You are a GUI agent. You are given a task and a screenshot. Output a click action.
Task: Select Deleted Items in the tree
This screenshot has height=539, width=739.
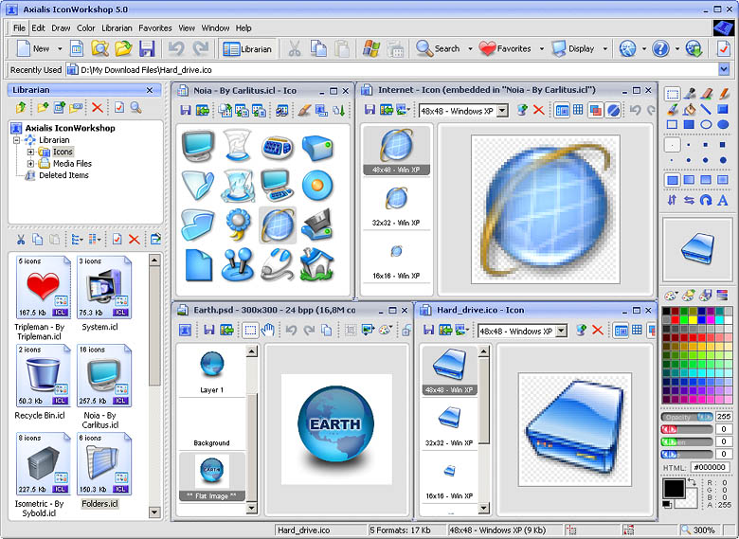click(x=63, y=175)
